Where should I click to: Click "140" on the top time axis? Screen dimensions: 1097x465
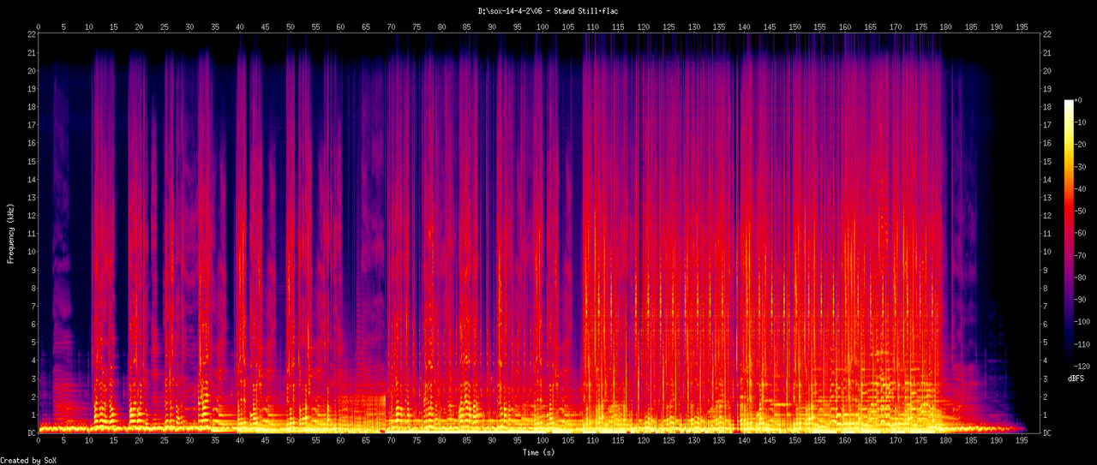(744, 27)
